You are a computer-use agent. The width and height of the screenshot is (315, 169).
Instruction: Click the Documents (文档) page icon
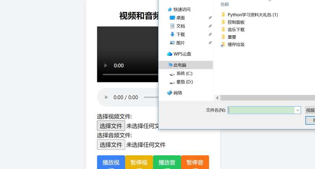[x=172, y=26]
